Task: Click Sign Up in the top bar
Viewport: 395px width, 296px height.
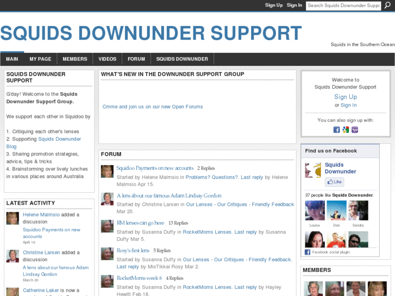Action: [x=274, y=5]
